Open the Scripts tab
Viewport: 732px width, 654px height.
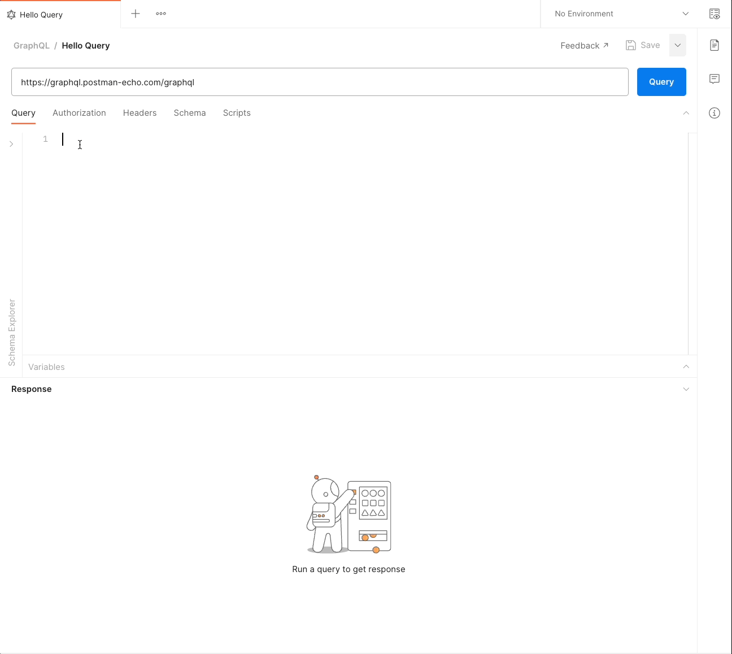click(x=237, y=113)
